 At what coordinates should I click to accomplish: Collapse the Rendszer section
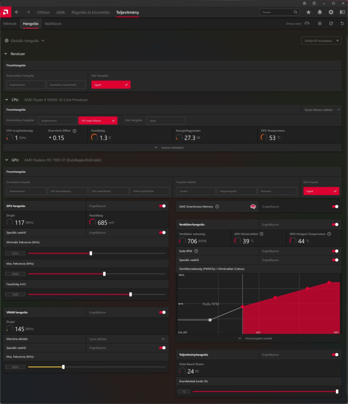[x=6, y=54]
